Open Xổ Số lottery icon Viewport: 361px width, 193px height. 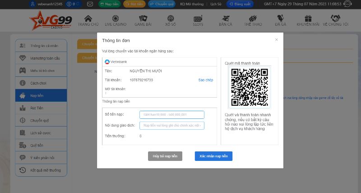tap(171, 19)
